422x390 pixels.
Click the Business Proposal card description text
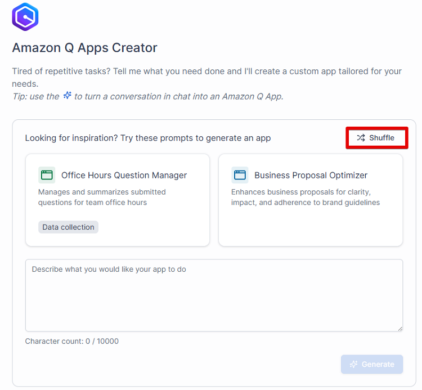point(305,197)
